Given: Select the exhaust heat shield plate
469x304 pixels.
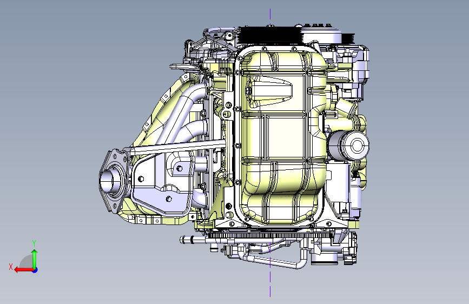Looking at the screenshot, I should [163, 184].
